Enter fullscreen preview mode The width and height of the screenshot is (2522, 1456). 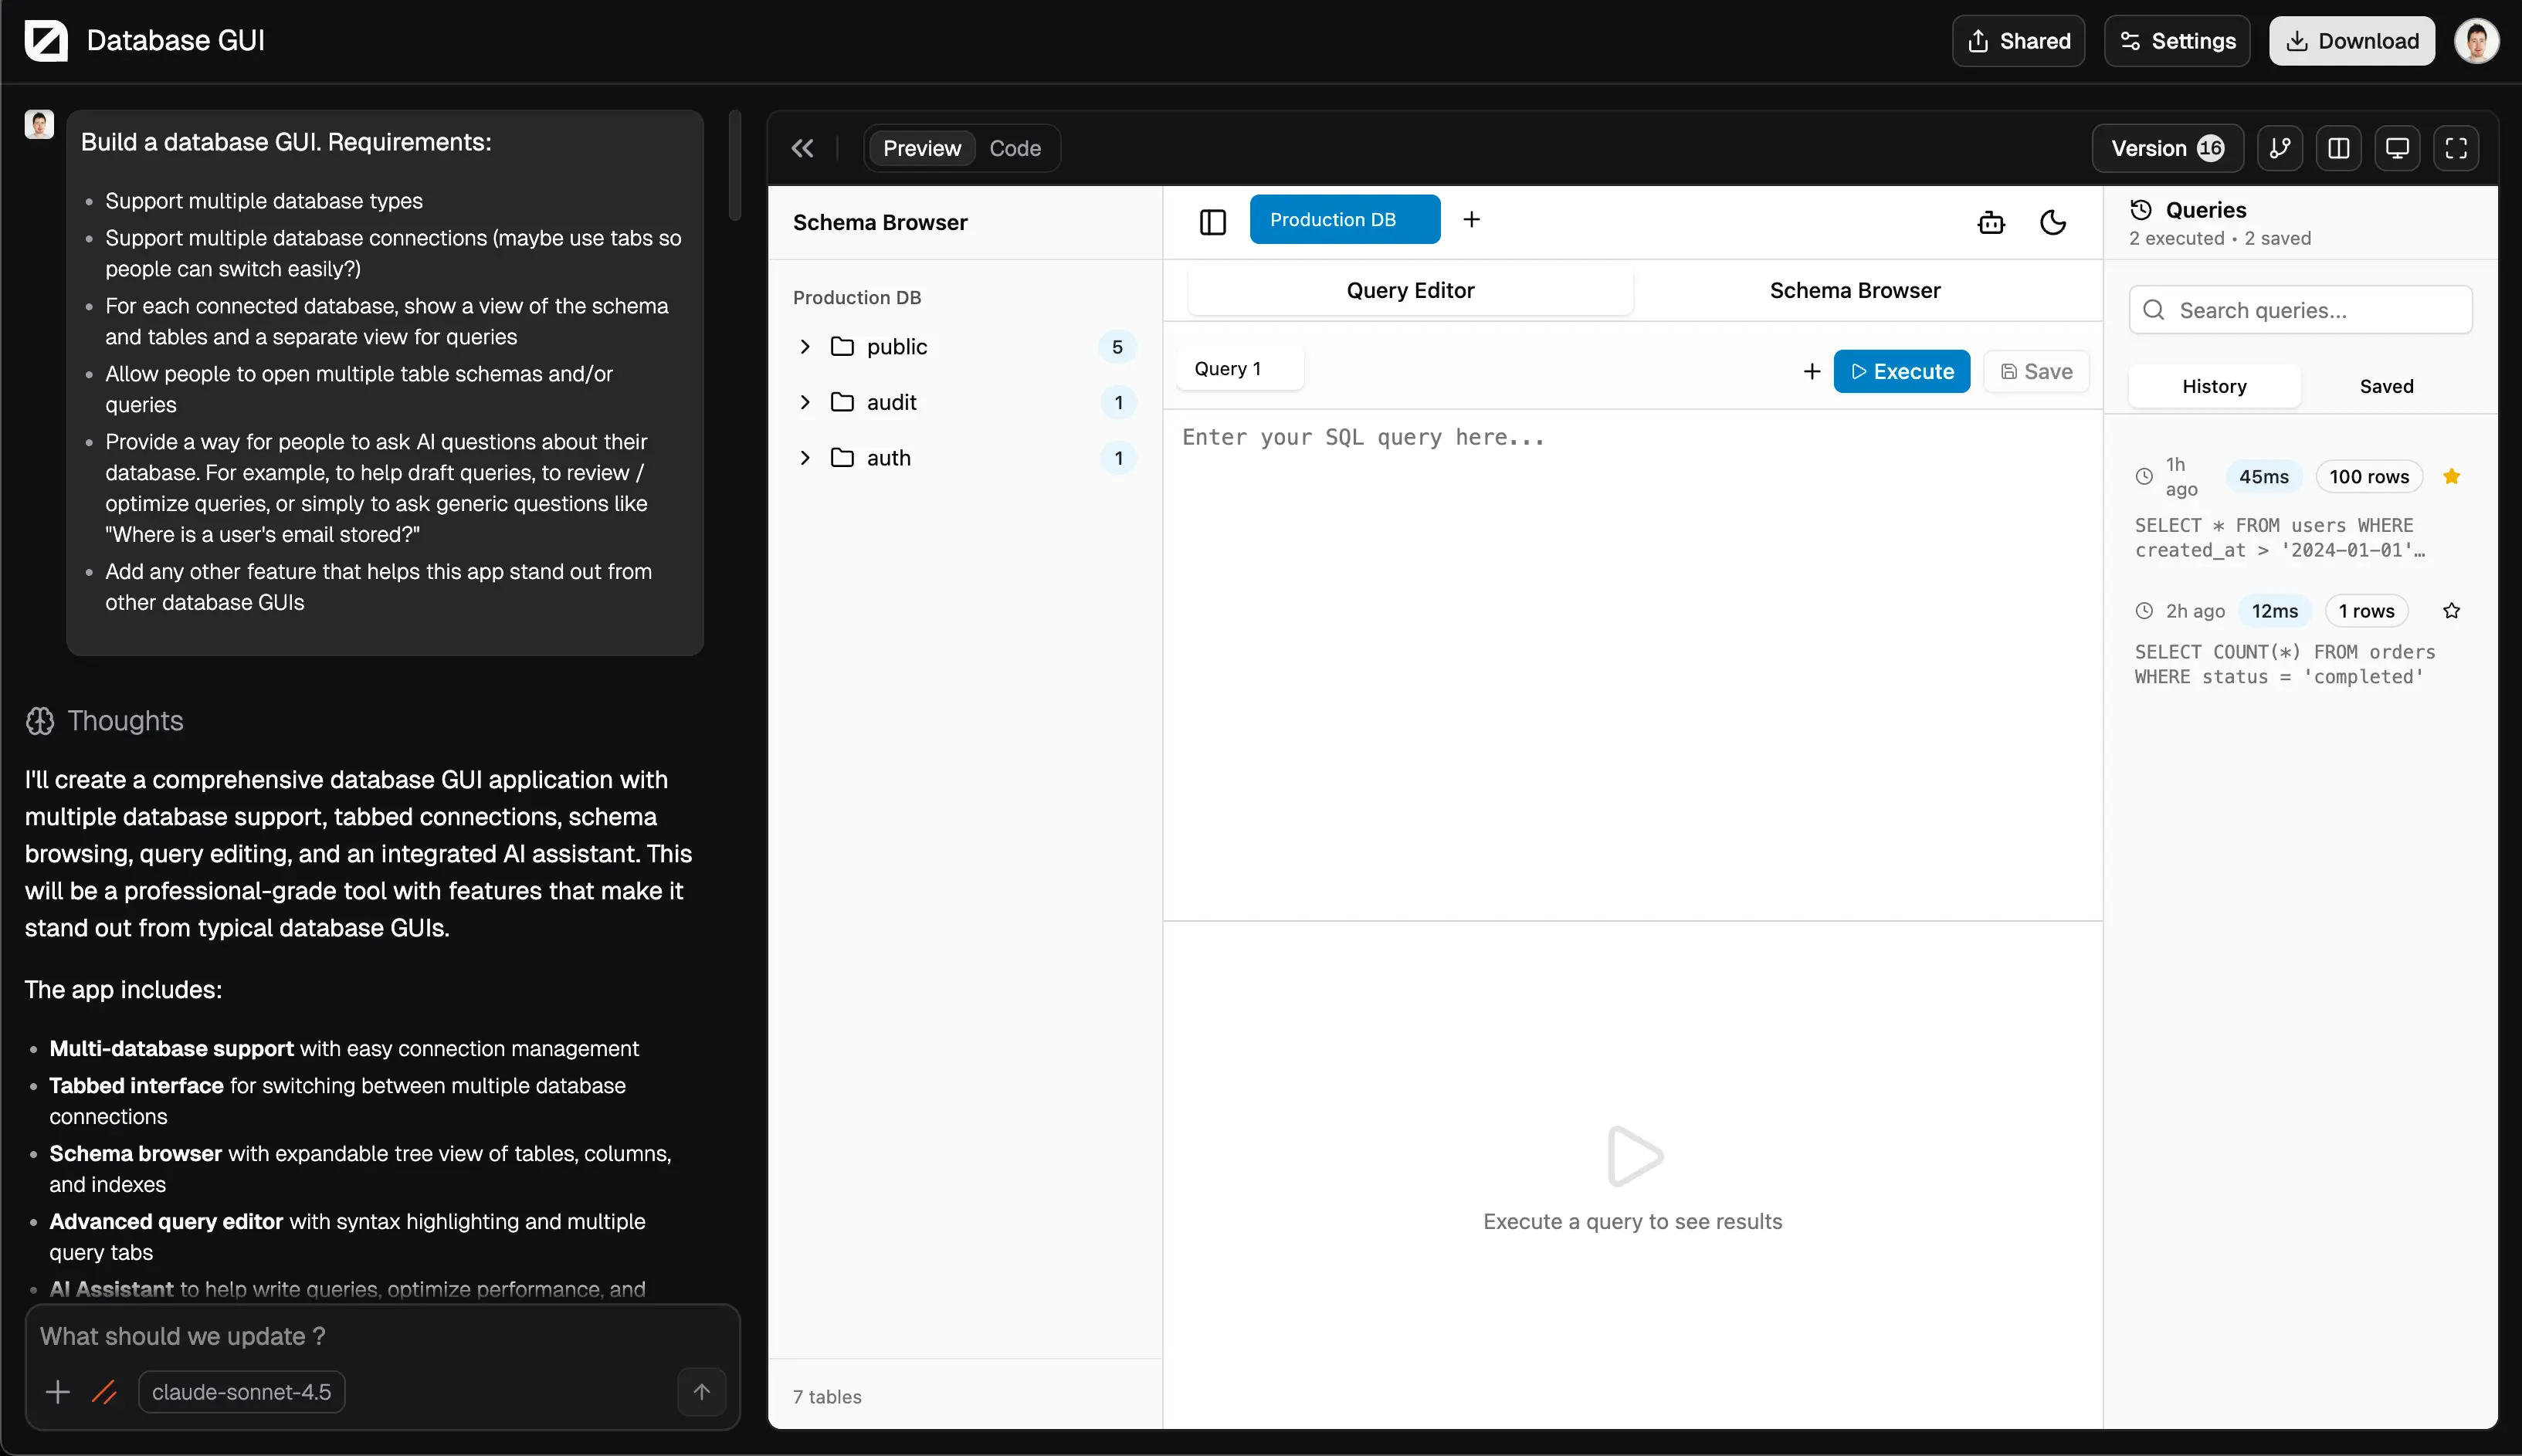2457,147
